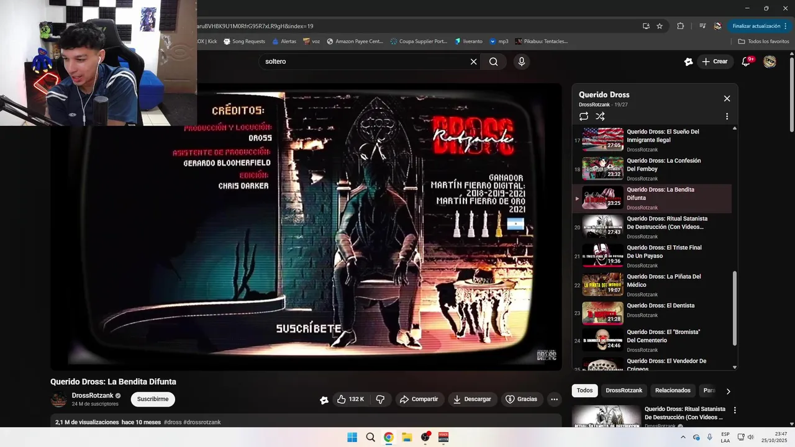Open Chrome media controls icon
Image resolution: width=795 pixels, height=447 pixels.
[702, 26]
